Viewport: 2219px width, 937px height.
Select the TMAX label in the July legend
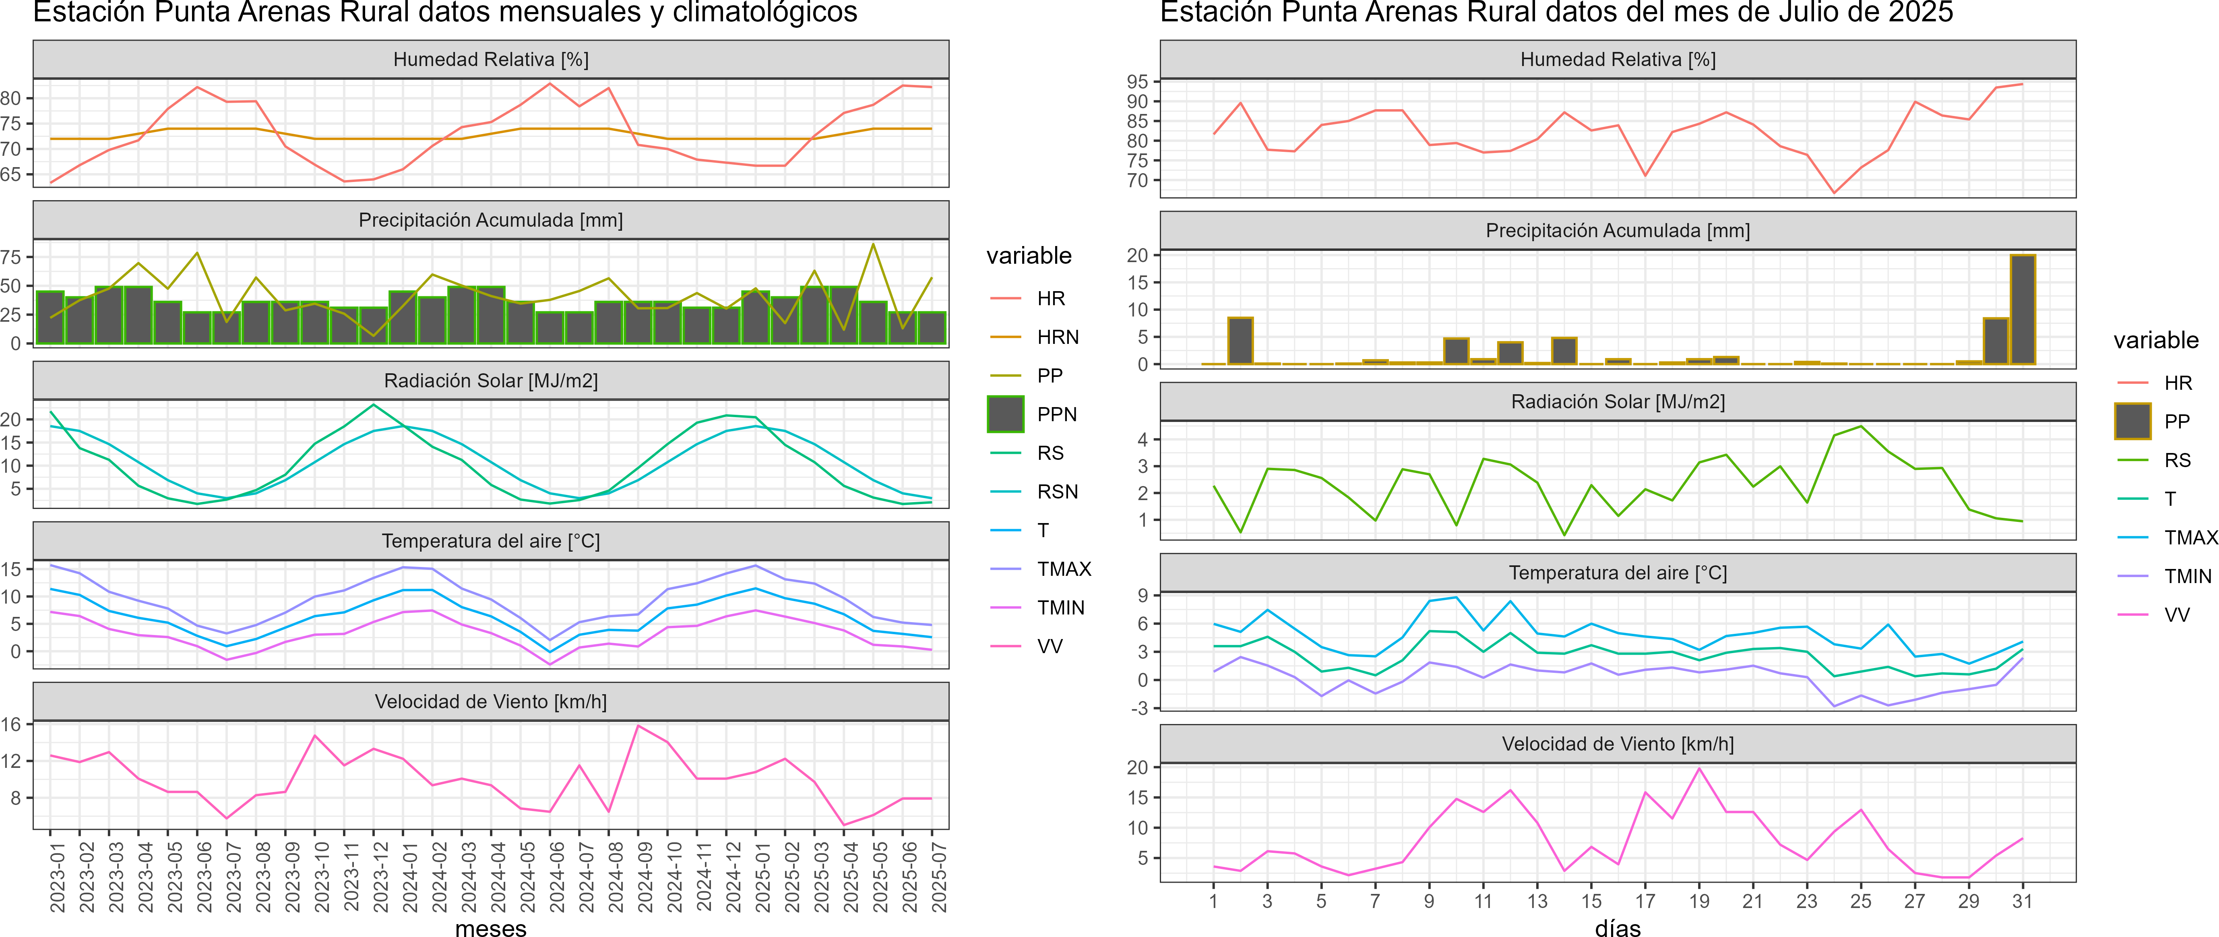2192,538
